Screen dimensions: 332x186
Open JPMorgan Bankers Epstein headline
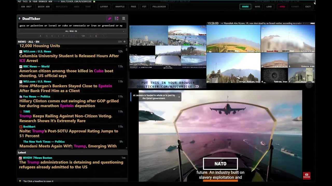[x=66, y=88]
